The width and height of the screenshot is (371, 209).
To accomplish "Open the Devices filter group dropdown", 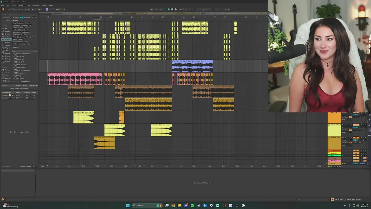I will pyautogui.click(x=16, y=20).
